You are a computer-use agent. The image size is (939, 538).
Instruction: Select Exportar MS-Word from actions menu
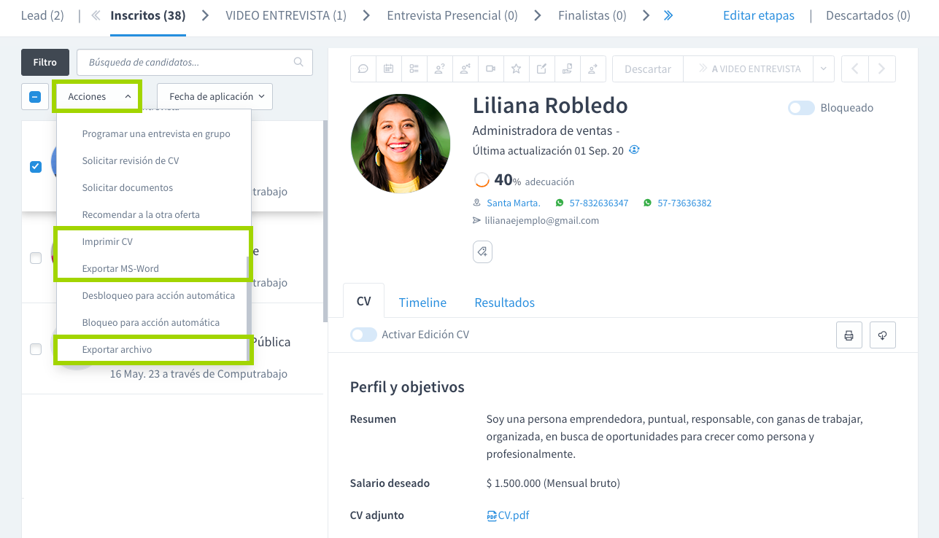(x=120, y=268)
